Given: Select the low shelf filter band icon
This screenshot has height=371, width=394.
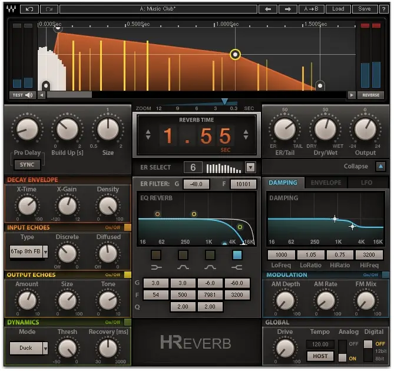Looking at the screenshot, I should point(156,267).
